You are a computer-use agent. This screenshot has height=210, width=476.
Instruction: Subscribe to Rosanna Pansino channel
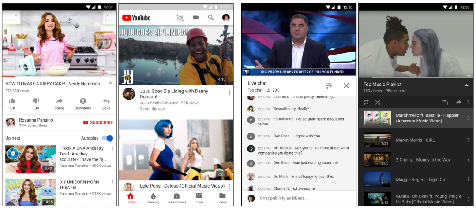tap(98, 122)
